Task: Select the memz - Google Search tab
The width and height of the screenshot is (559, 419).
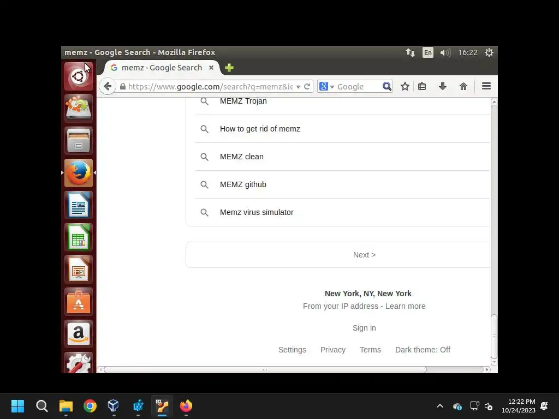Action: (162, 68)
